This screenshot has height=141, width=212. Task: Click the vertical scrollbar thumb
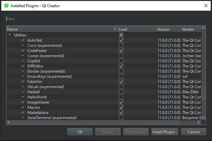(203, 93)
